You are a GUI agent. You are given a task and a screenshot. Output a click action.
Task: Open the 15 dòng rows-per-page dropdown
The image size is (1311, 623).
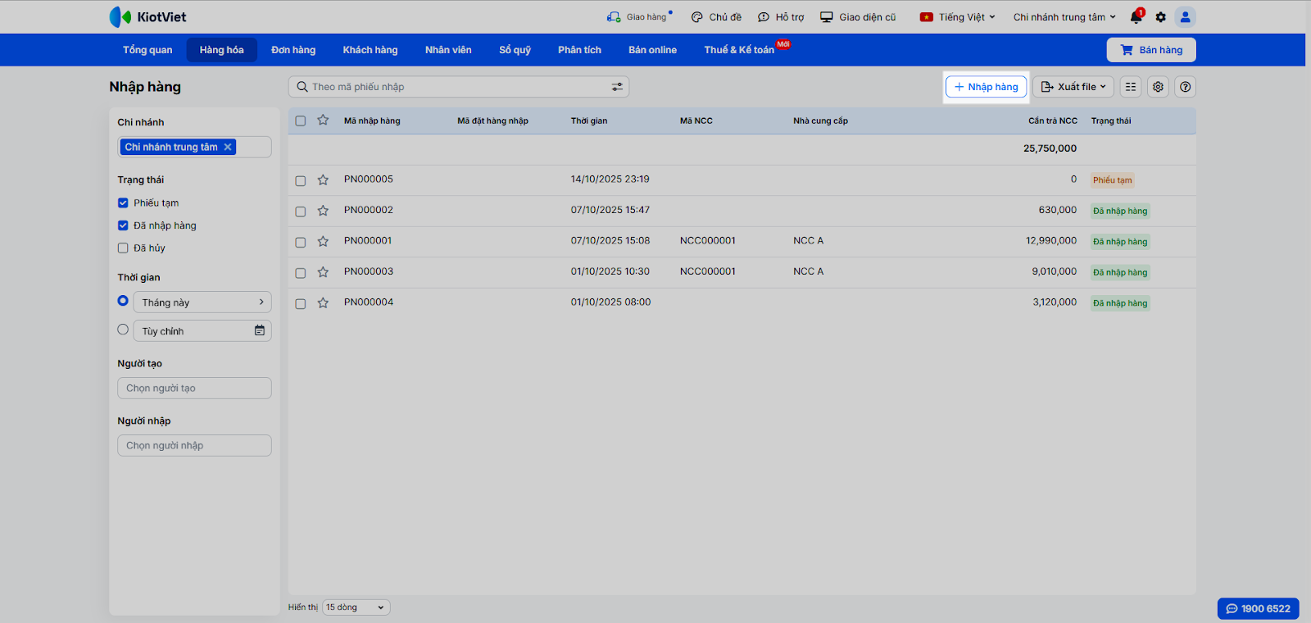click(356, 607)
